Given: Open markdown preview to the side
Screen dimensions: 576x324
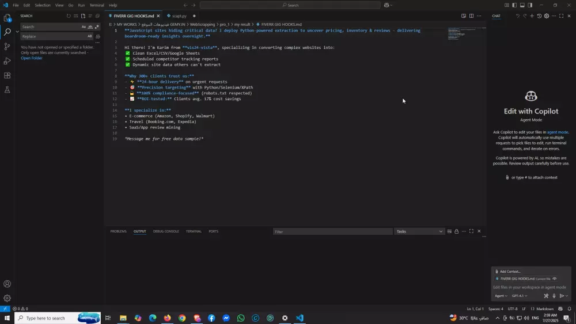Looking at the screenshot, I should pyautogui.click(x=464, y=16).
